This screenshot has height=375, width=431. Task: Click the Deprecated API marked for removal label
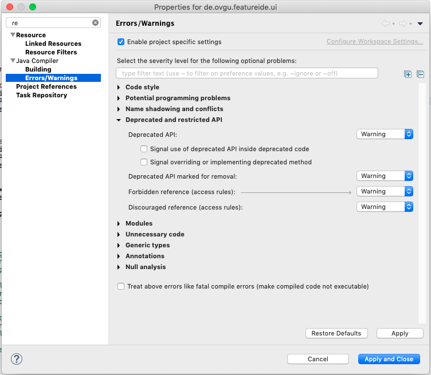click(x=182, y=176)
